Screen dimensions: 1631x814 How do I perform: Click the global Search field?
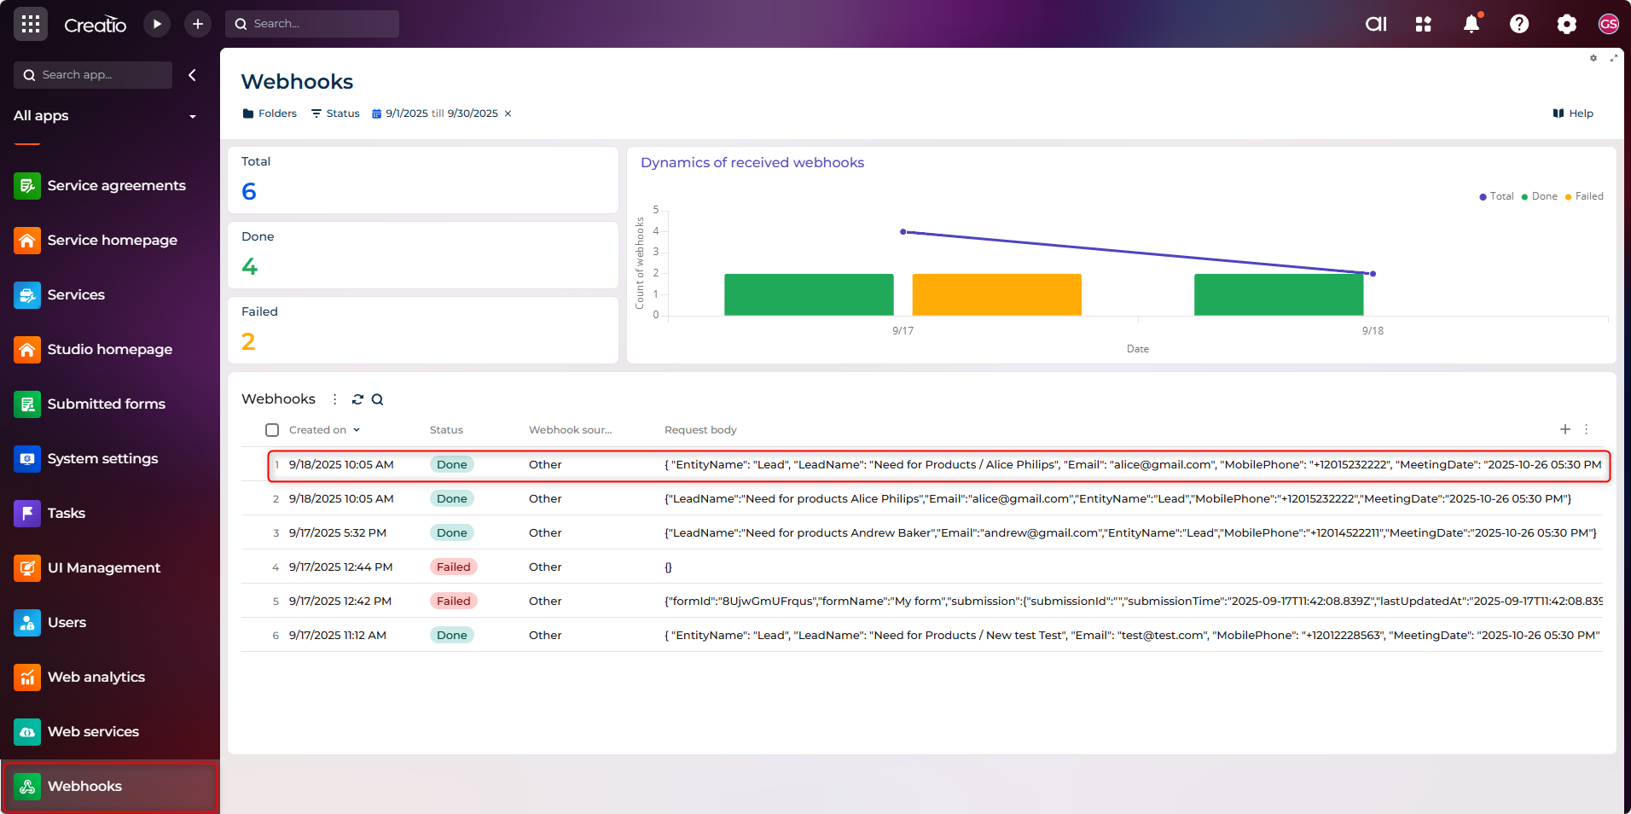312,24
